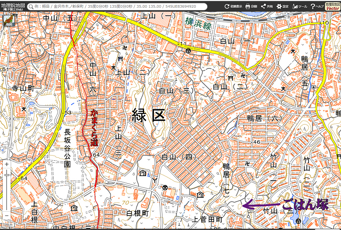
Task: Reset the map with 初期表示
Action: pos(233,6)
